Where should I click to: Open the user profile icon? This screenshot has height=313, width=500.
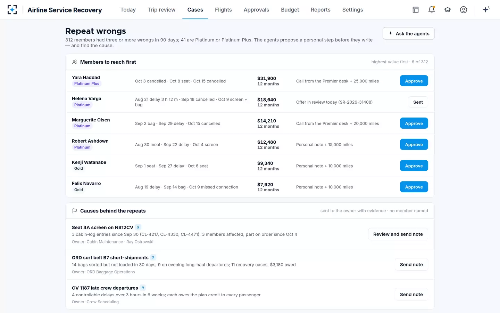click(464, 10)
